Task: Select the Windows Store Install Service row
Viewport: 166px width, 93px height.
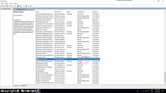Action: 68,55
